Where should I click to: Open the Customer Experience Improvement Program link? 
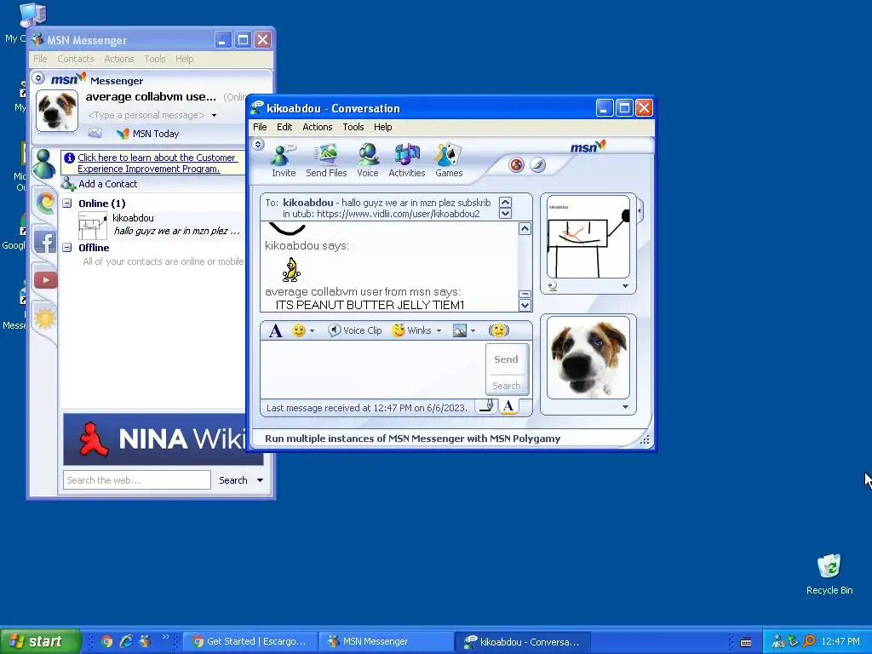point(157,163)
